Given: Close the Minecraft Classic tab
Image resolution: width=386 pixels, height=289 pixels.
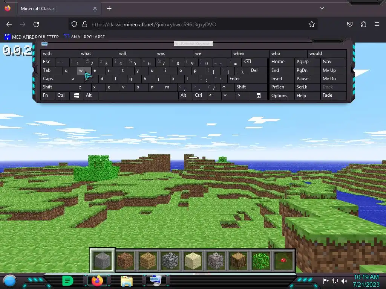Looking at the screenshot, I should pyautogui.click(x=95, y=8).
